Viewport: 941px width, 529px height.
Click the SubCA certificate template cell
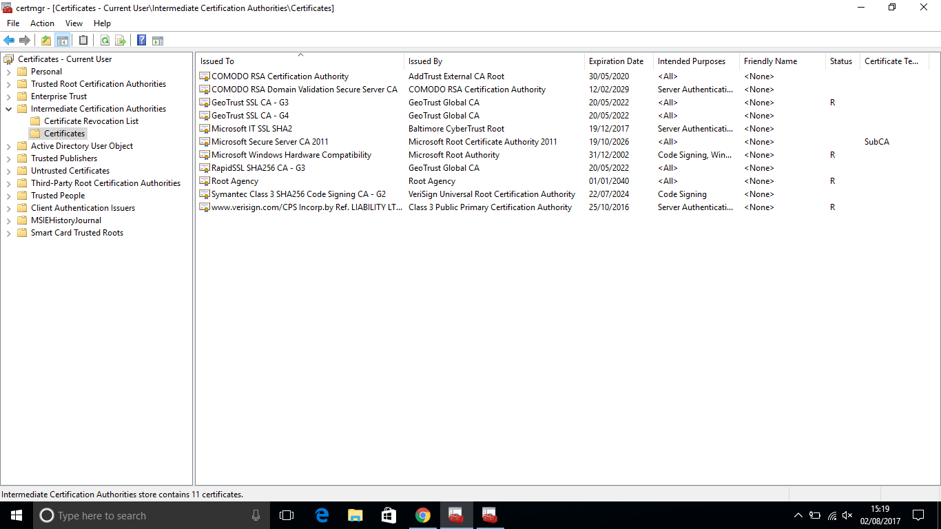click(x=877, y=142)
